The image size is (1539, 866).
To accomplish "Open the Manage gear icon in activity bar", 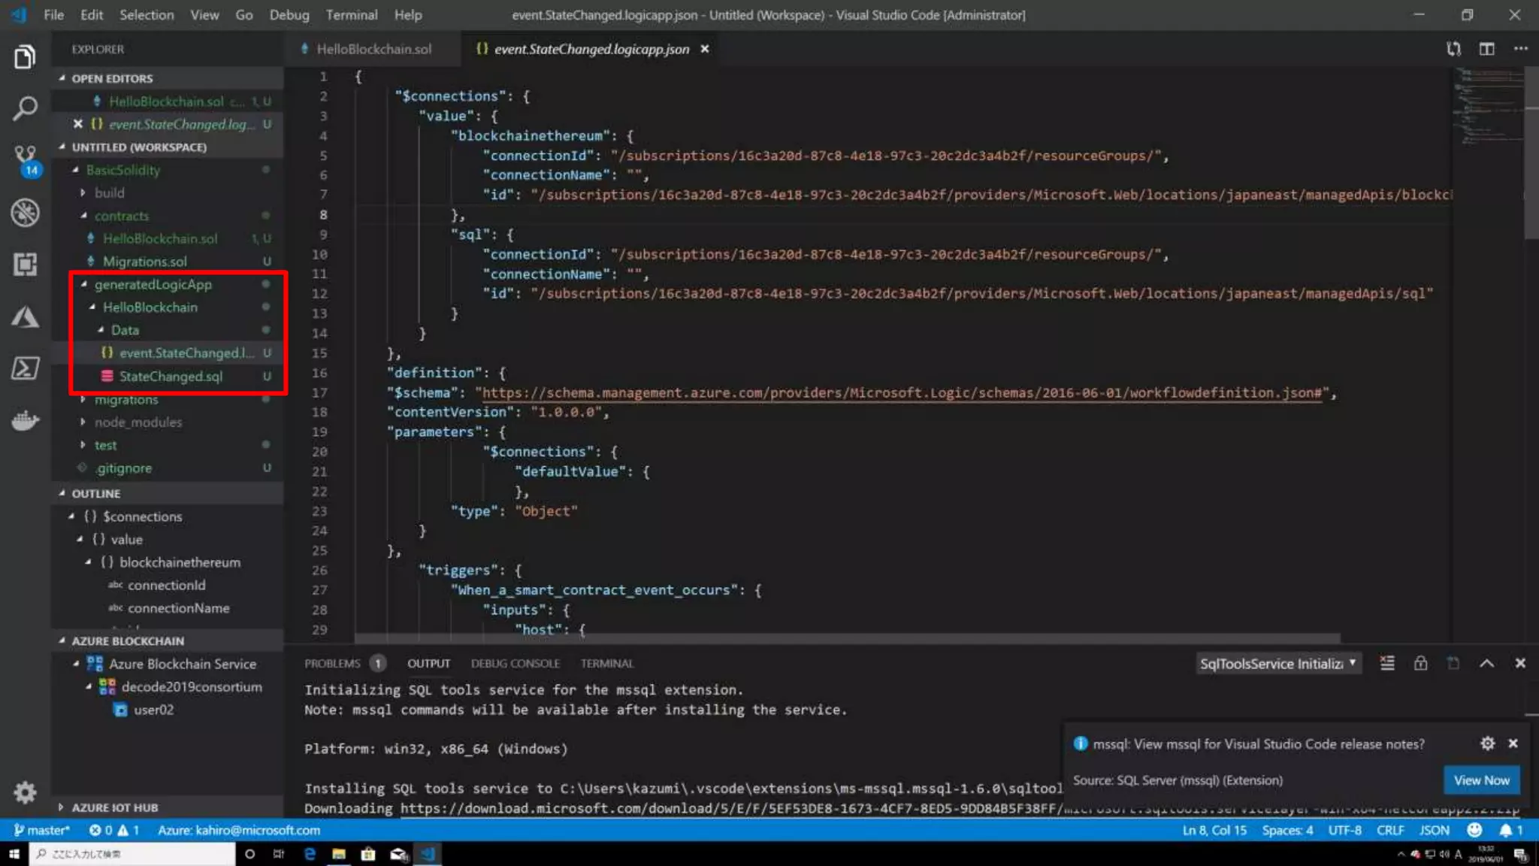I will coord(25,792).
